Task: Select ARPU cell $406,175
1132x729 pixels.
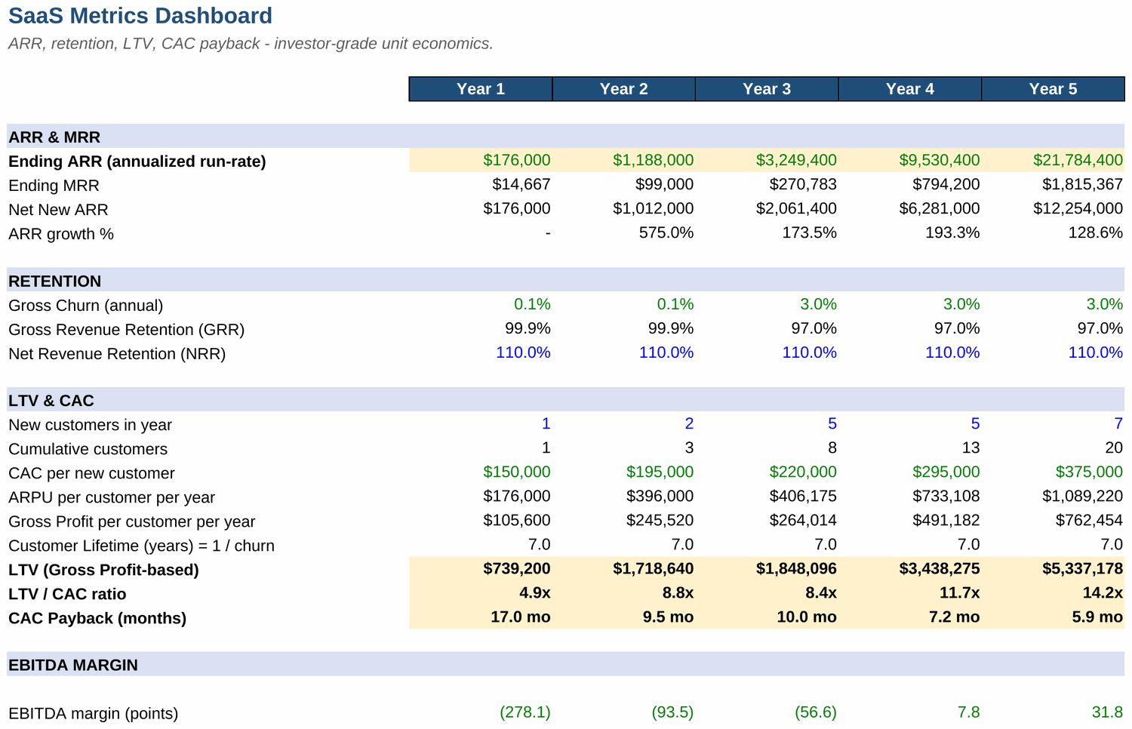Action: point(767,496)
